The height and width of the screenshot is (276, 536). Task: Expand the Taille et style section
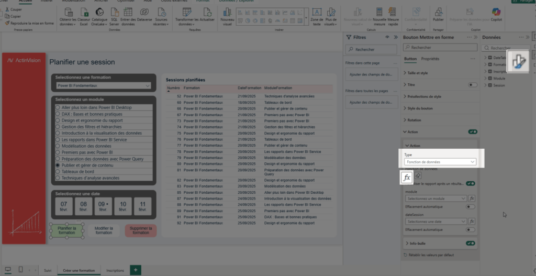[x=417, y=73]
